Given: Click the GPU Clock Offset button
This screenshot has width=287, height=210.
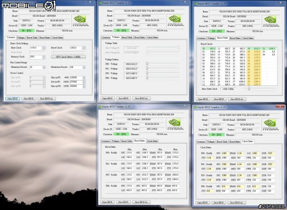Looking at the screenshot, I should [x=68, y=57].
